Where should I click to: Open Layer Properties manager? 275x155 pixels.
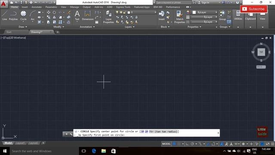[x=109, y=17]
